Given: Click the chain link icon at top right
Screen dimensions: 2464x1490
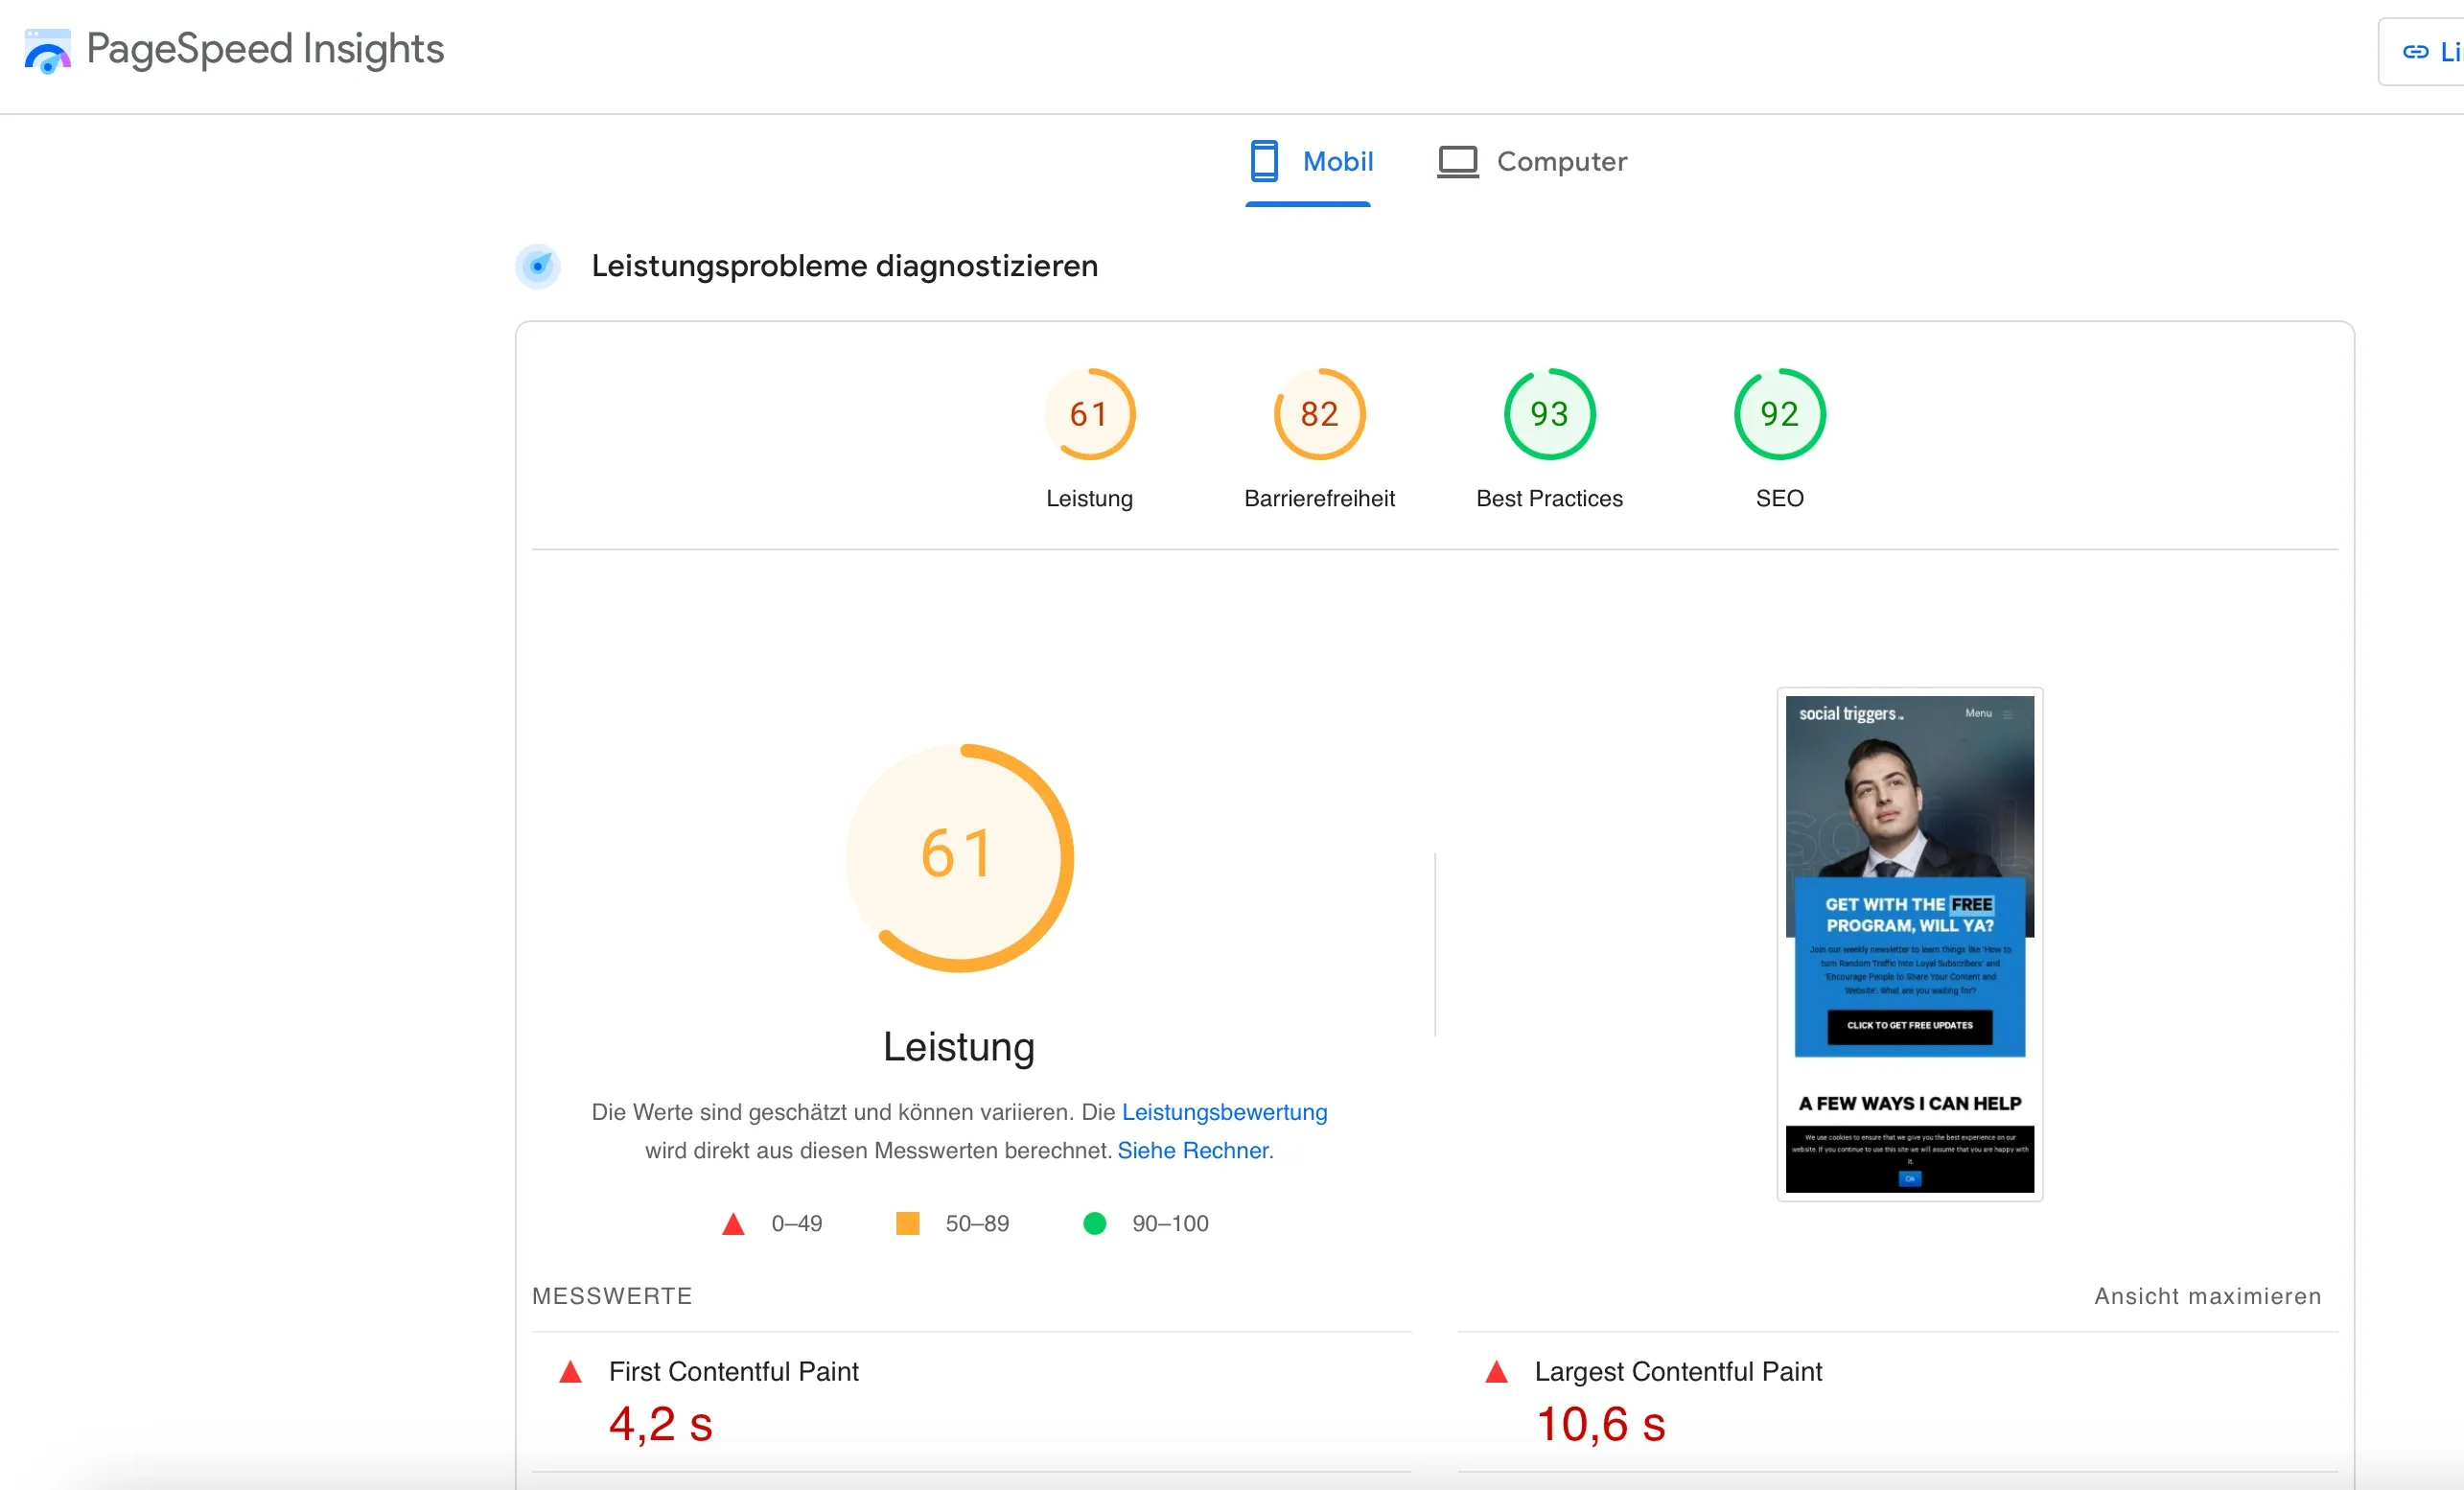Looking at the screenshot, I should (2415, 51).
